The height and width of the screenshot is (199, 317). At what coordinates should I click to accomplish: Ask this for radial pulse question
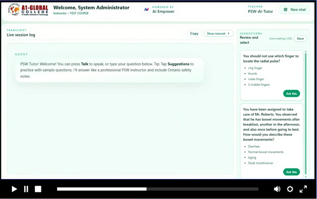[x=292, y=94]
